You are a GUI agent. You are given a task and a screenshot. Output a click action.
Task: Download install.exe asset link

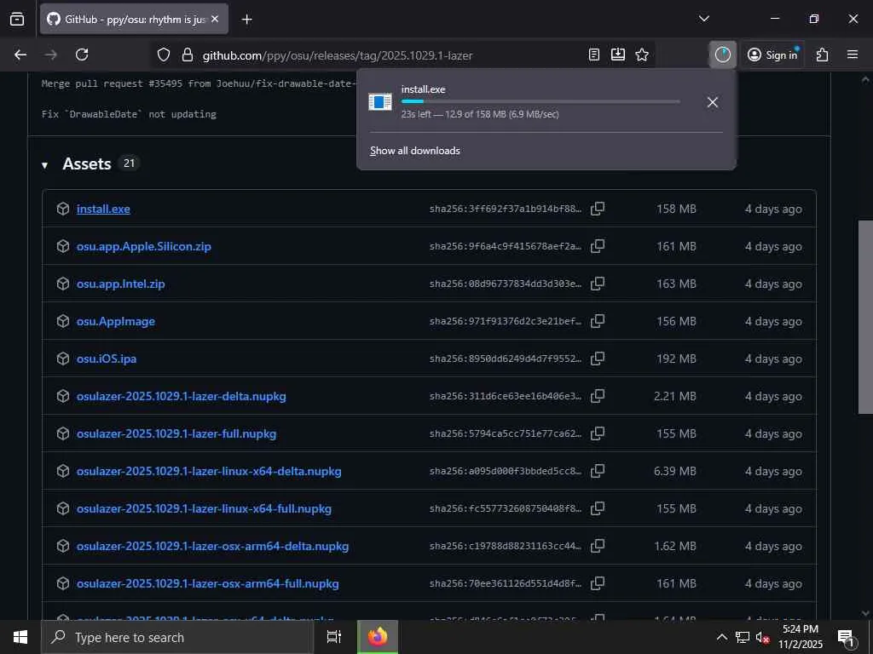pos(103,209)
